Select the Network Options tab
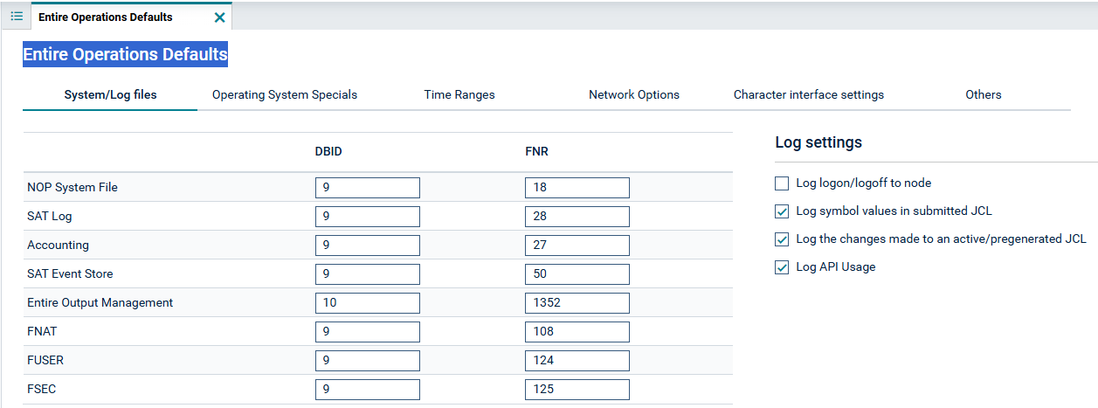 pyautogui.click(x=634, y=94)
